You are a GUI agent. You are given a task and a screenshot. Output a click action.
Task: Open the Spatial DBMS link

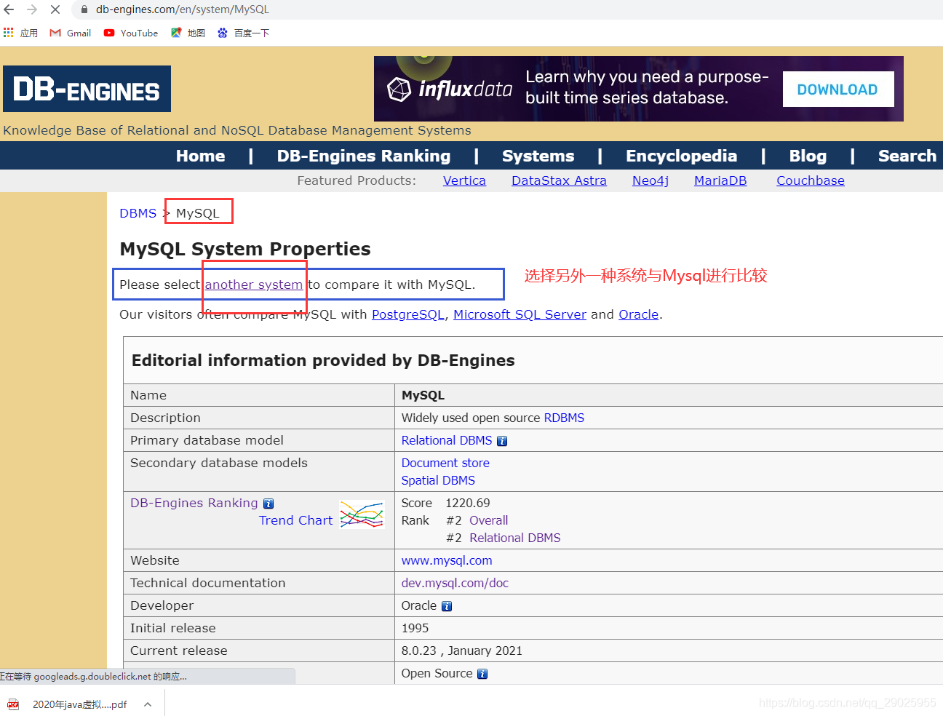pyautogui.click(x=438, y=480)
